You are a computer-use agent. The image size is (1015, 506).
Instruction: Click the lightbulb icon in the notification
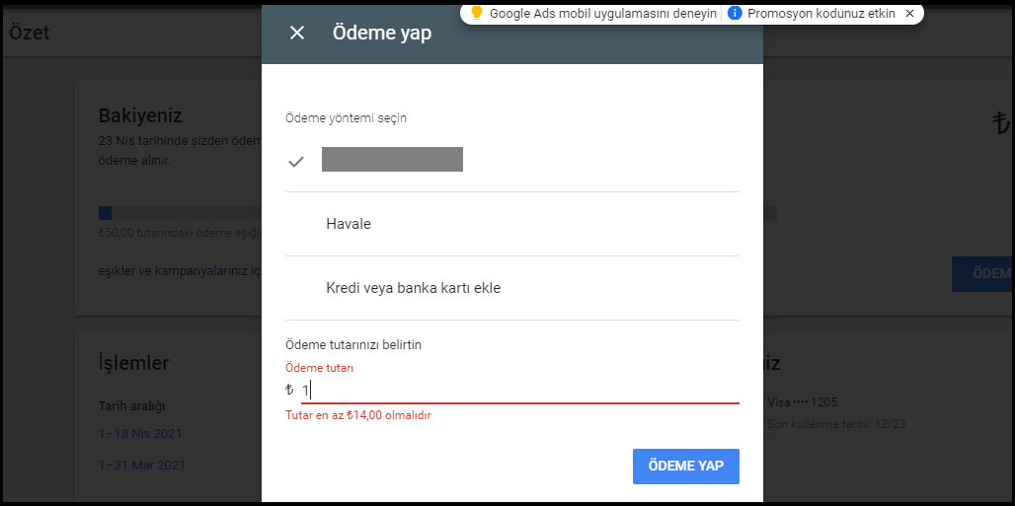point(476,13)
